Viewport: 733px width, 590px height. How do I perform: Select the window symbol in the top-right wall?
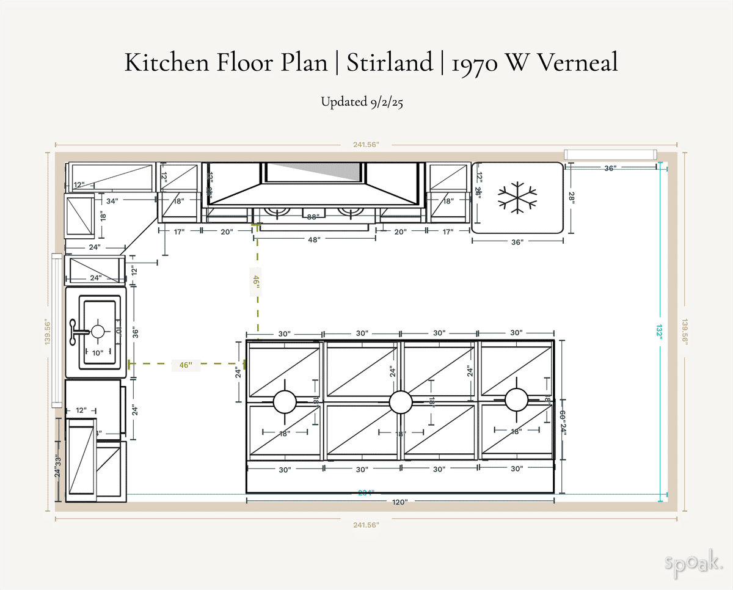(611, 155)
